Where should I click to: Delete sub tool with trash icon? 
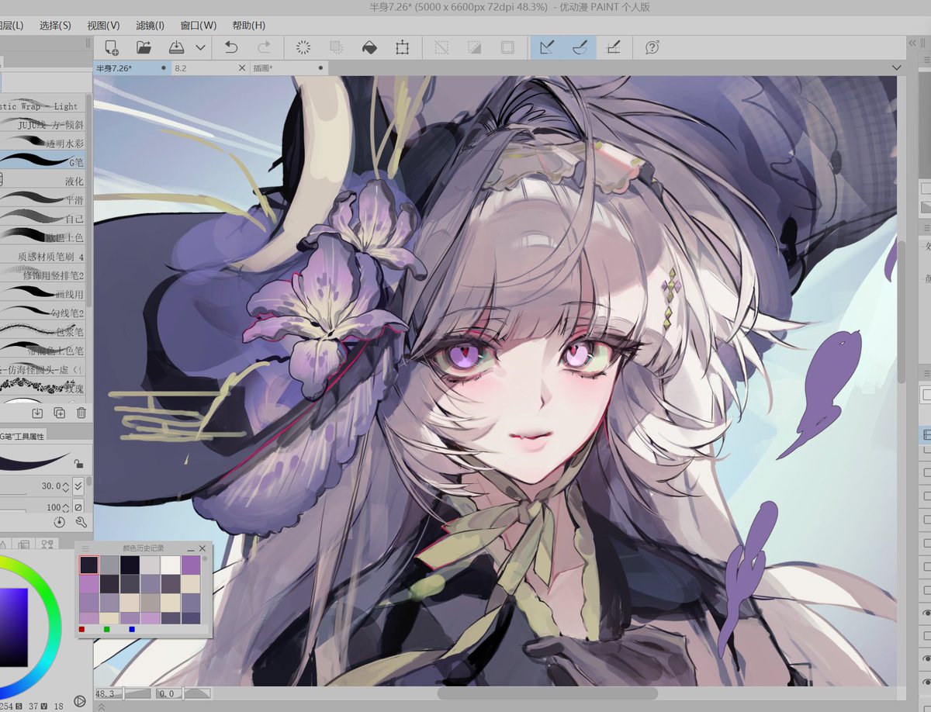click(81, 413)
